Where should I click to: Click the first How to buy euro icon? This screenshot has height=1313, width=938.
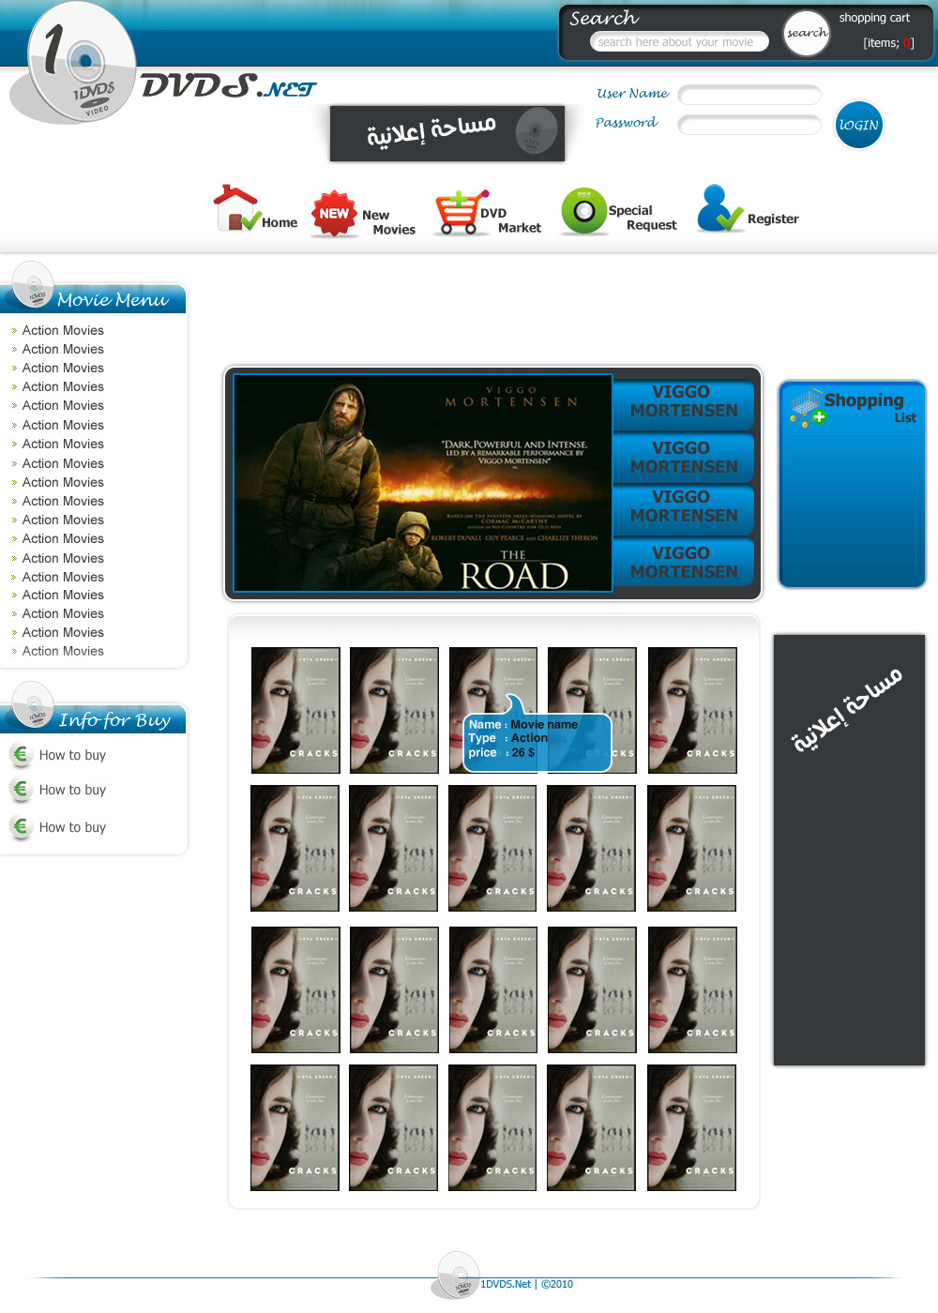(21, 755)
